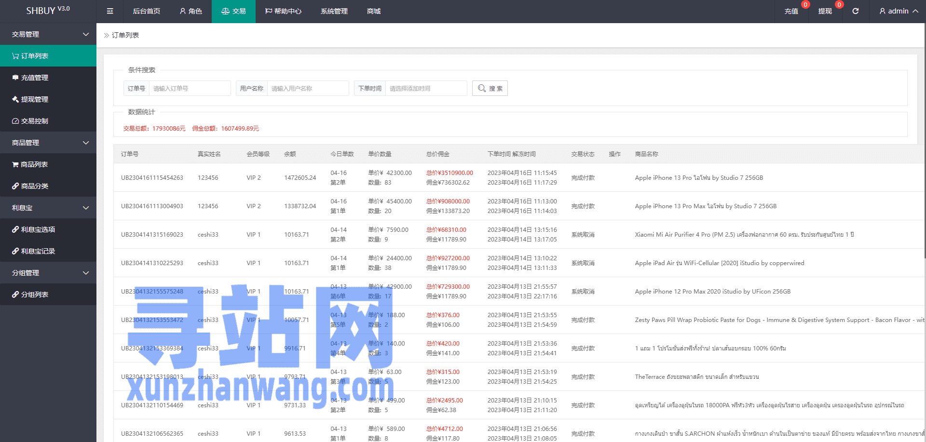
Task: Collapse the 利息宝 sidebar group
Action: [x=48, y=208]
